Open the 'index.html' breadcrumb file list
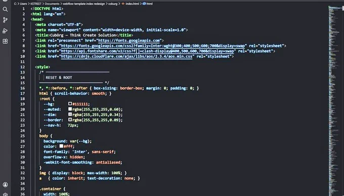Image resolution: width=344 pixels, height=196 pixels. point(133,4)
